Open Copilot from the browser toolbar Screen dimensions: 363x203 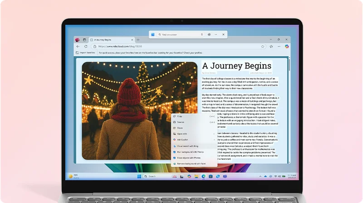pos(287,47)
